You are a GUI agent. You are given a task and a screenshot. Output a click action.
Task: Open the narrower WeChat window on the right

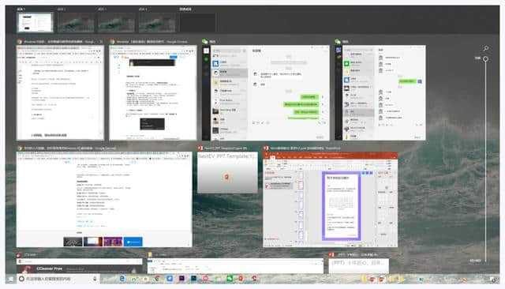(x=380, y=92)
